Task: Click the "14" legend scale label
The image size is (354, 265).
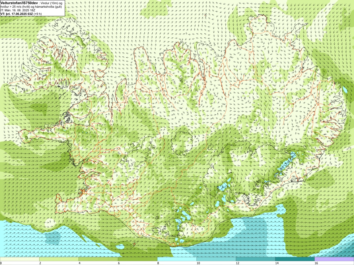Action: (x=277, y=263)
